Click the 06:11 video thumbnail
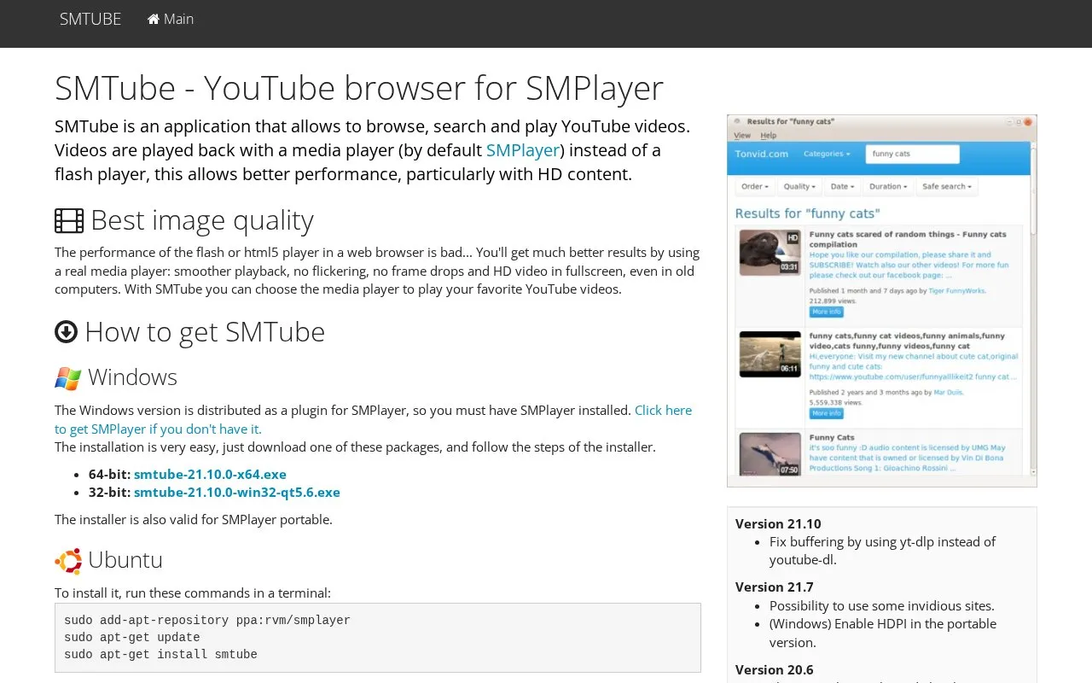Viewport: 1092px width, 683px height. click(x=770, y=353)
